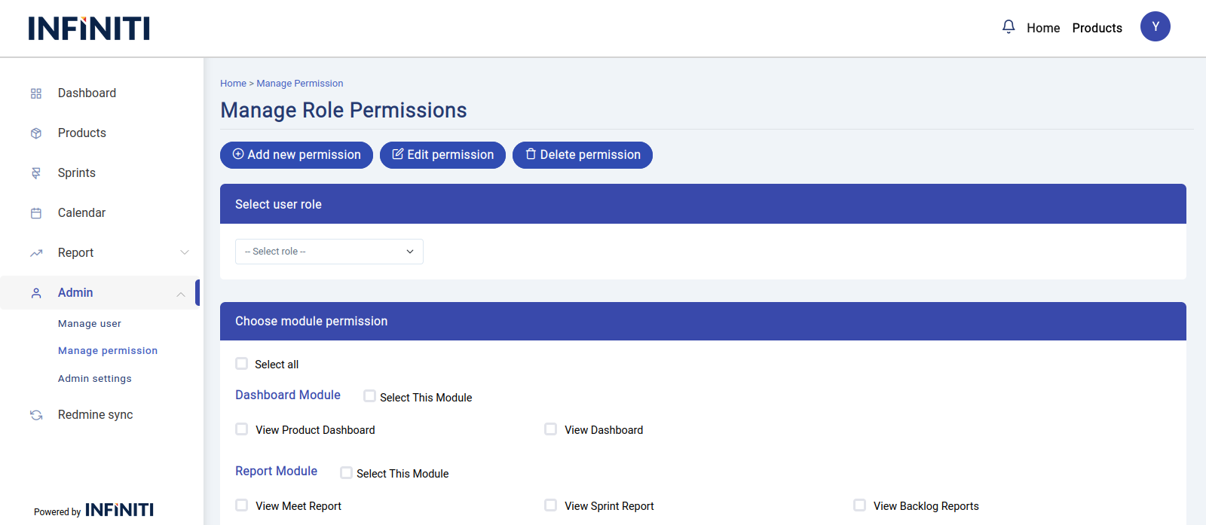Screen dimensions: 1206x525
Task: Toggle View Backlog Reports checkbox
Action: pyautogui.click(x=860, y=505)
